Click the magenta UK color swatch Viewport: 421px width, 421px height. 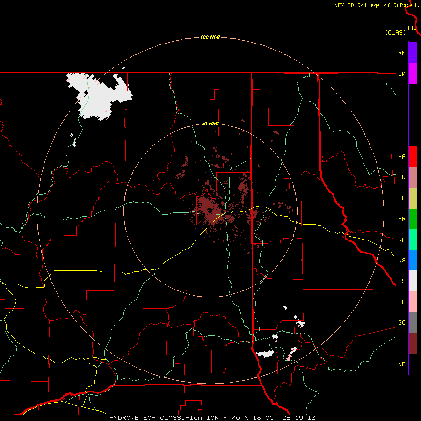coord(413,73)
